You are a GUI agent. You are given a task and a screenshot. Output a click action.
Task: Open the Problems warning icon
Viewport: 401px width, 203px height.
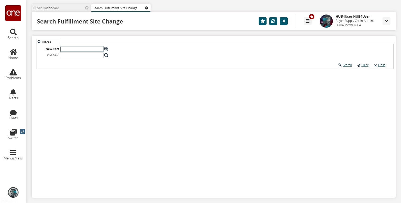pyautogui.click(x=13, y=74)
